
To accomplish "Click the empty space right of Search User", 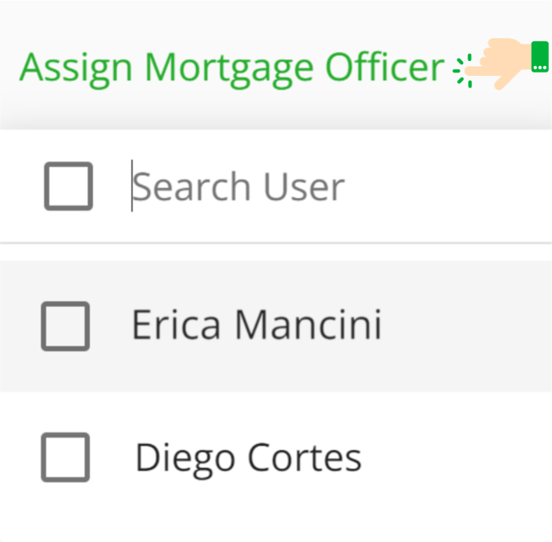I will coord(447,186).
